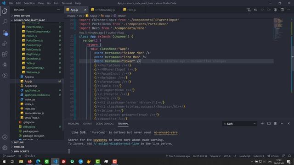This screenshot has height=165, width=294.
Task: Open the Extensions view
Action: pos(5,54)
